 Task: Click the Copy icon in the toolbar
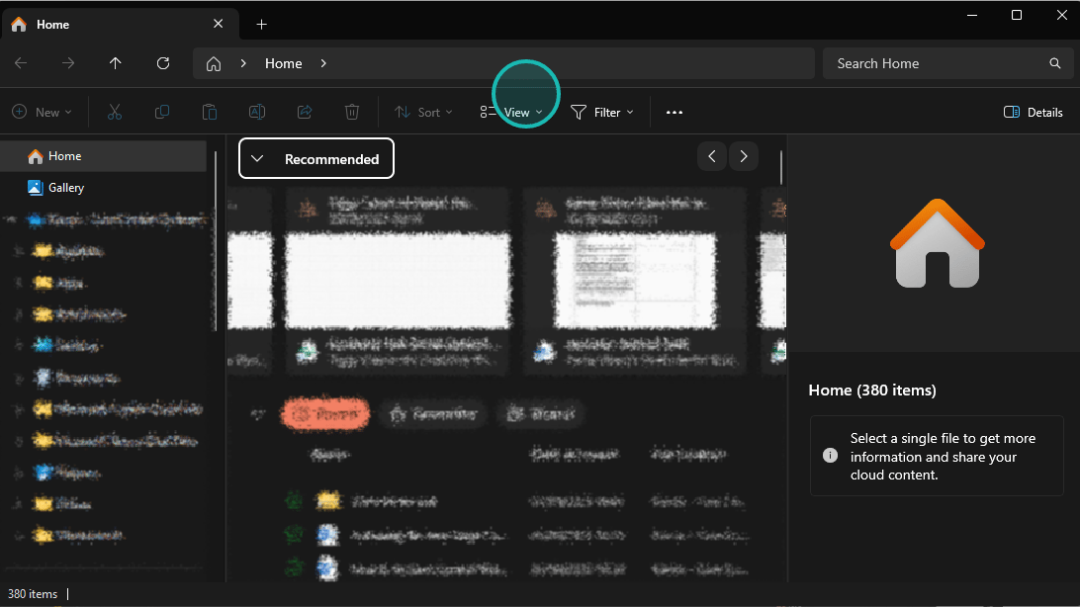[x=162, y=112]
